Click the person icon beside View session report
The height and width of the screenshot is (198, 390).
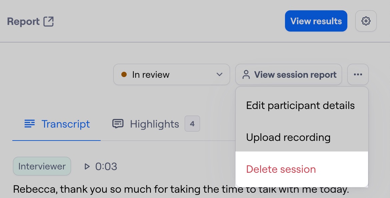246,74
